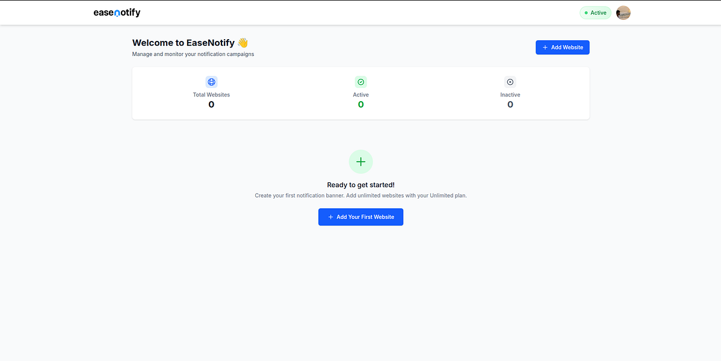Screen dimensions: 721x361
Task: Click the EaseNotify logo in the header
Action: tap(117, 12)
